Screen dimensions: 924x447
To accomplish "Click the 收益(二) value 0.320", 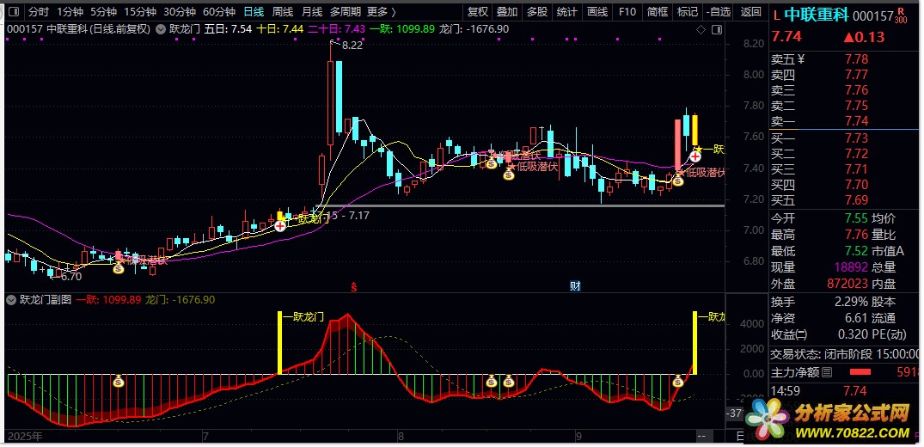I will tap(854, 334).
